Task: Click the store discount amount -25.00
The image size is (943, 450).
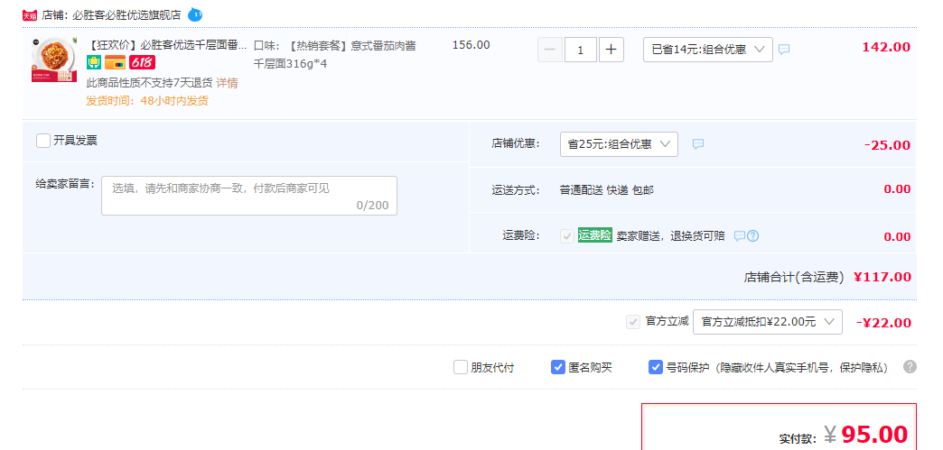Action: pos(887,145)
